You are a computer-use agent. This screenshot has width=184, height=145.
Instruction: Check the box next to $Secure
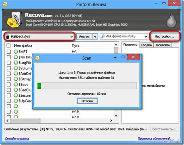9,95
